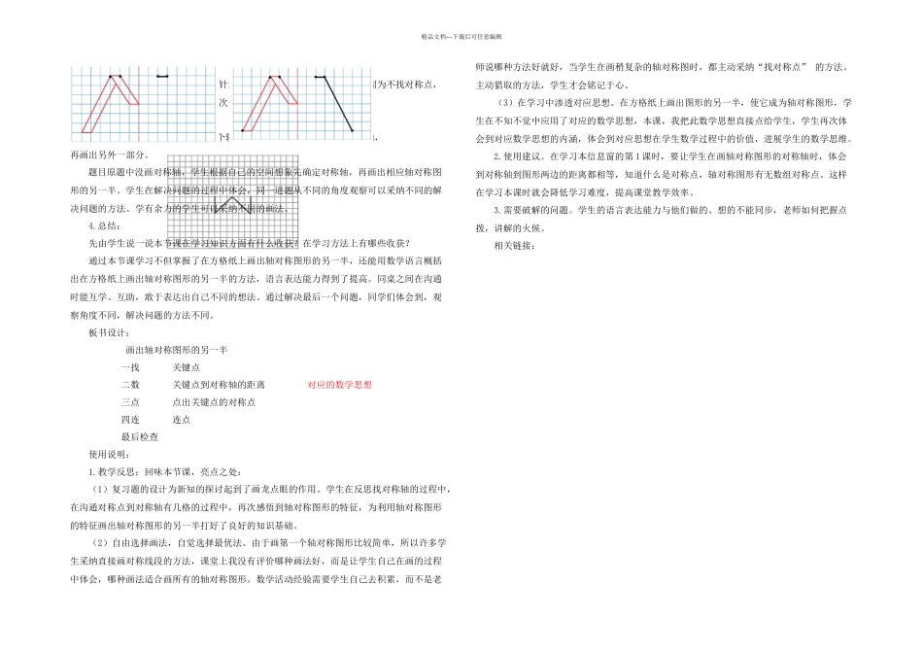Click the overlapping gray grid figure
Viewport: 923px width, 653px height.
pyautogui.click(x=232, y=201)
